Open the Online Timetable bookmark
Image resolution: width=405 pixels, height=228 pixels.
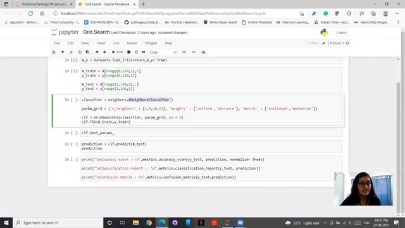[x=257, y=23]
